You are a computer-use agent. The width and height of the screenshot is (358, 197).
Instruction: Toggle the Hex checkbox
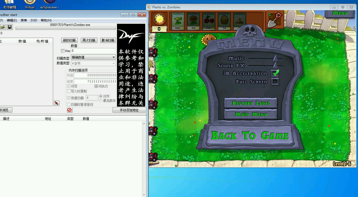(x=63, y=51)
